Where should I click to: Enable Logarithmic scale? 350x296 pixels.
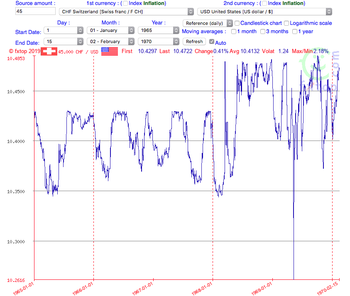pos(286,22)
